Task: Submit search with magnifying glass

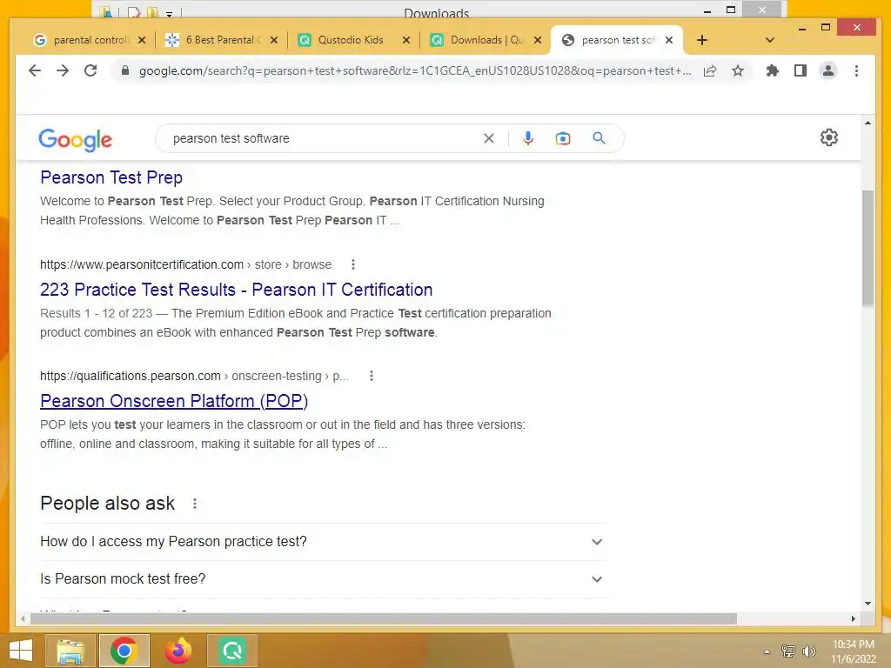Action: click(x=599, y=138)
